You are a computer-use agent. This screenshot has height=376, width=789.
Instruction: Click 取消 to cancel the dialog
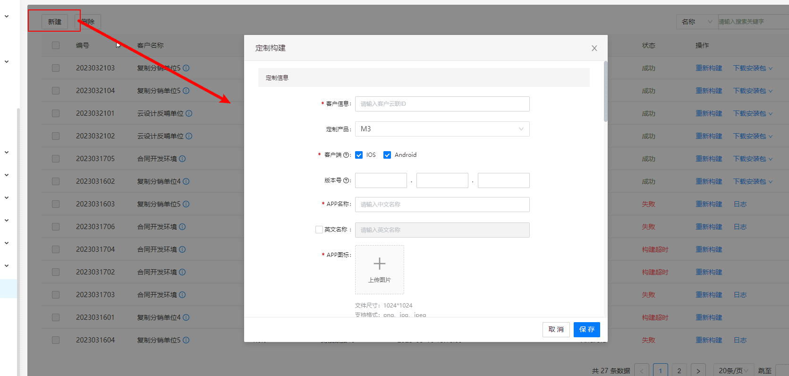pyautogui.click(x=556, y=329)
